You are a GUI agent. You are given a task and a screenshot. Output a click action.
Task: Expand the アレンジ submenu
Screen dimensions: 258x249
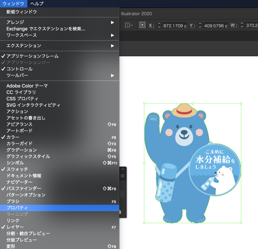[59, 22]
